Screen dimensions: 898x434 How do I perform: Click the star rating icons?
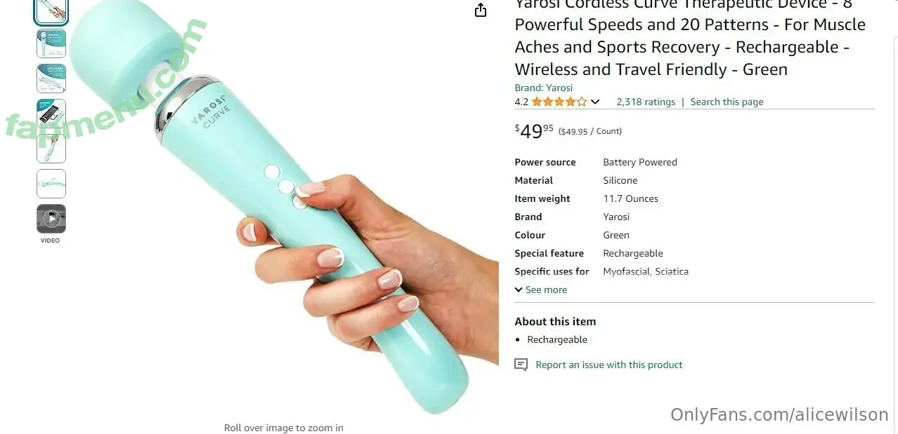point(559,102)
